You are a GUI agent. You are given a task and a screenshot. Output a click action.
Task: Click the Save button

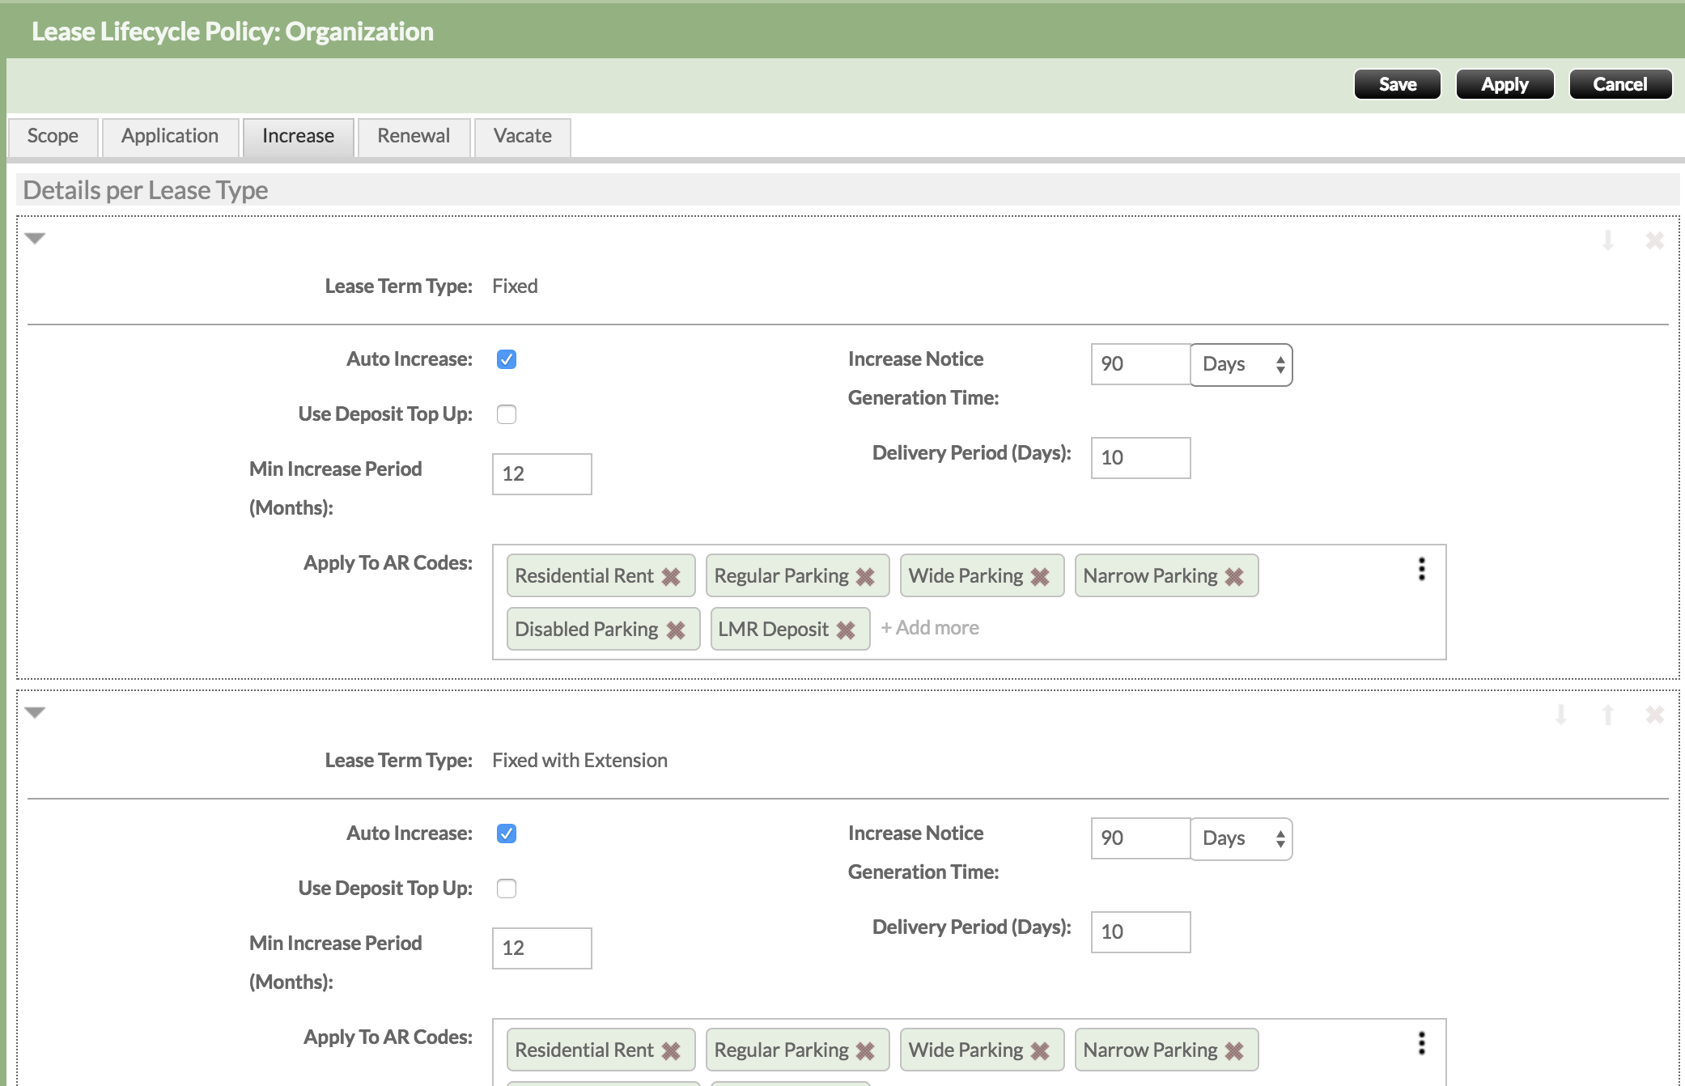point(1397,84)
